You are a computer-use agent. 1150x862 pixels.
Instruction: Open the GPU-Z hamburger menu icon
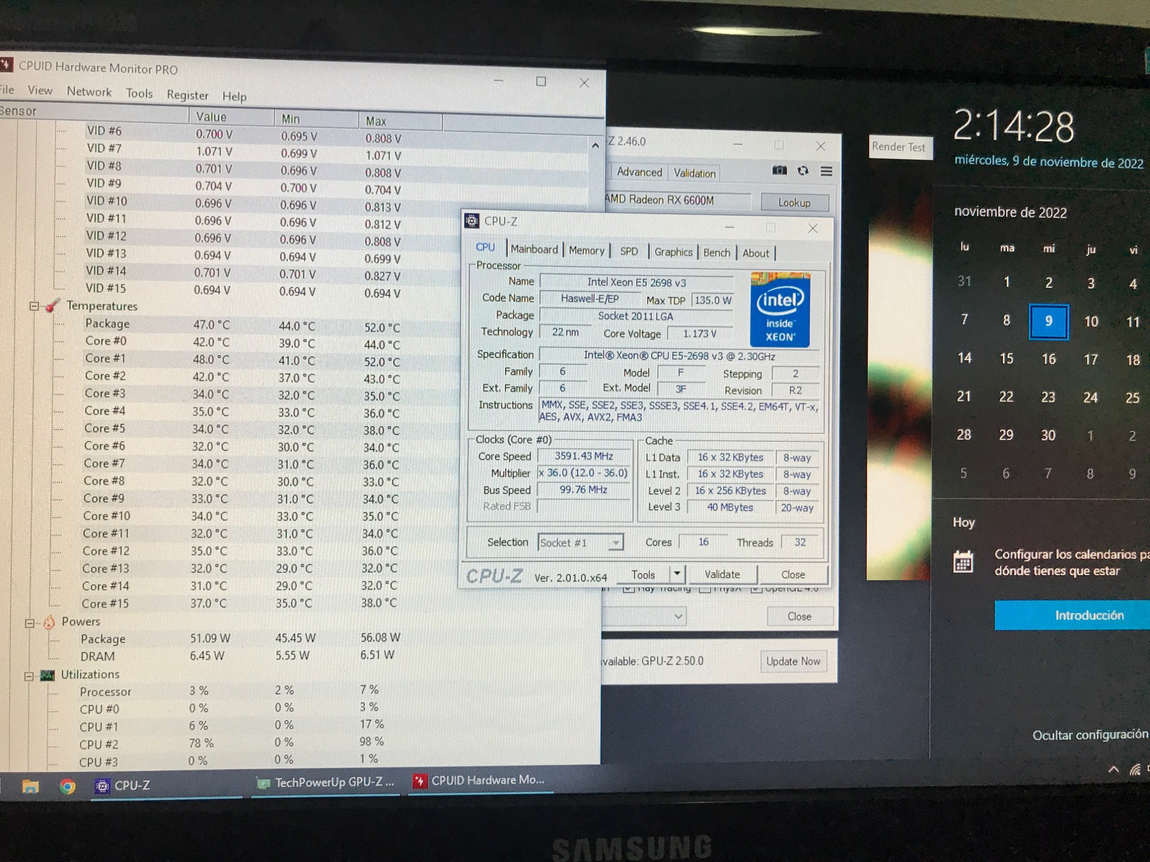pyautogui.click(x=826, y=171)
